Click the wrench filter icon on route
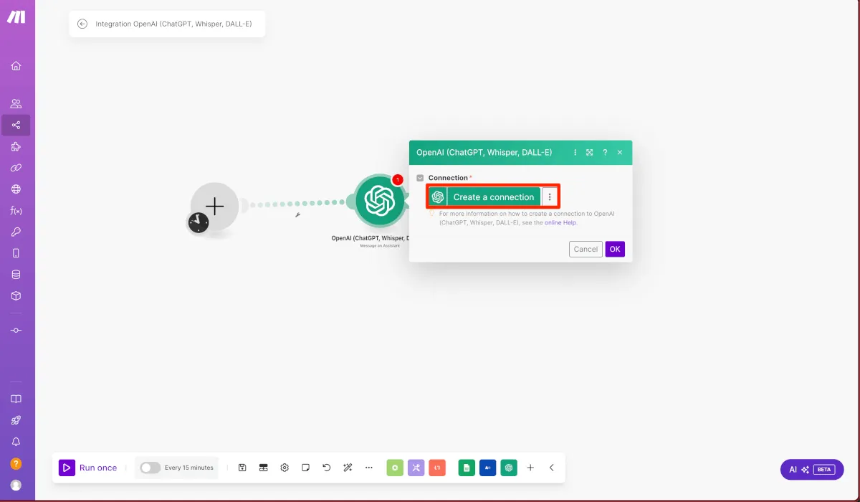Screen dimensions: 860x502 point(297,214)
